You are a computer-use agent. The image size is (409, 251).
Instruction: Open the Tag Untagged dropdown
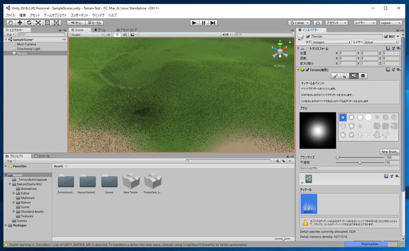331,42
